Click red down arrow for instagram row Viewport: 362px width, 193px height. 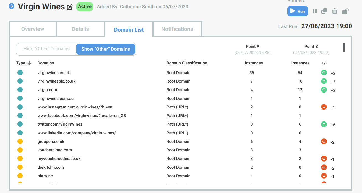point(324,107)
